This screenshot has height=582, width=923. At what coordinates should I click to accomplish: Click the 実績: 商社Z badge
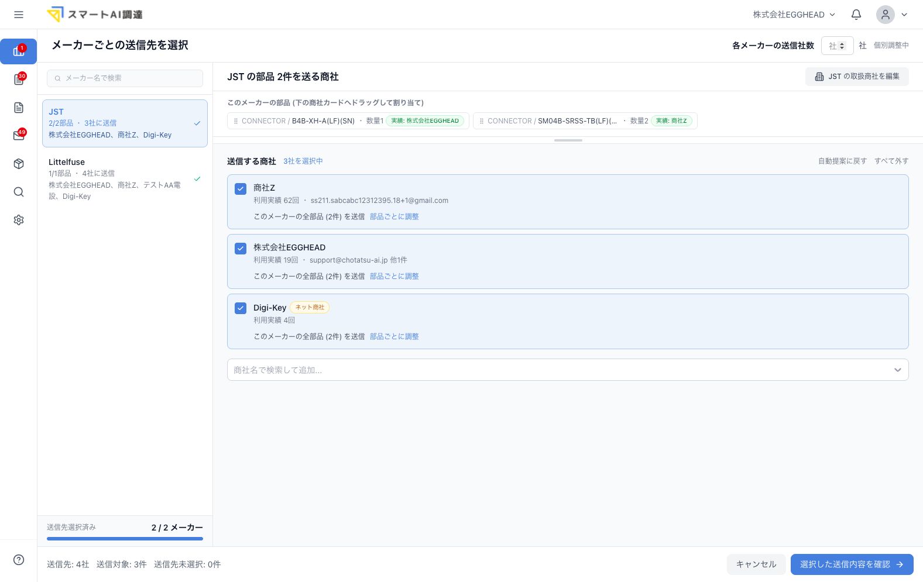(671, 121)
